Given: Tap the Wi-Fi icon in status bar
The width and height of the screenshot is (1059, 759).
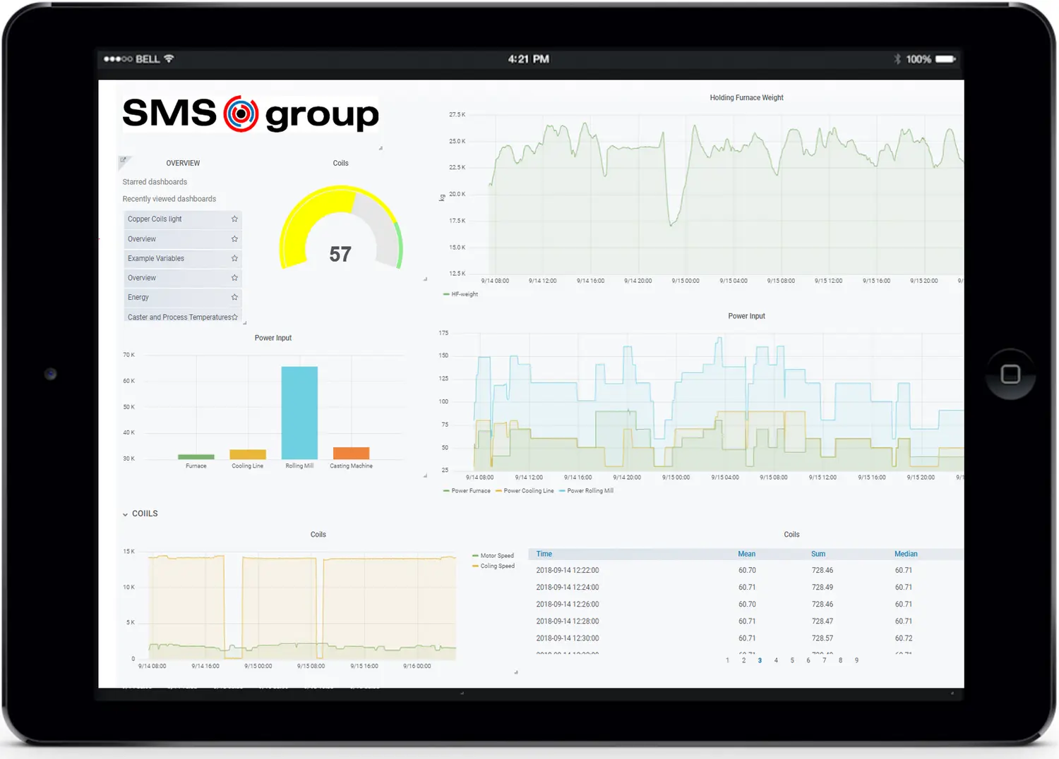Looking at the screenshot, I should [169, 59].
